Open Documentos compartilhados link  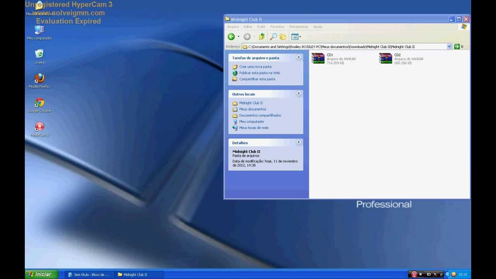260,115
